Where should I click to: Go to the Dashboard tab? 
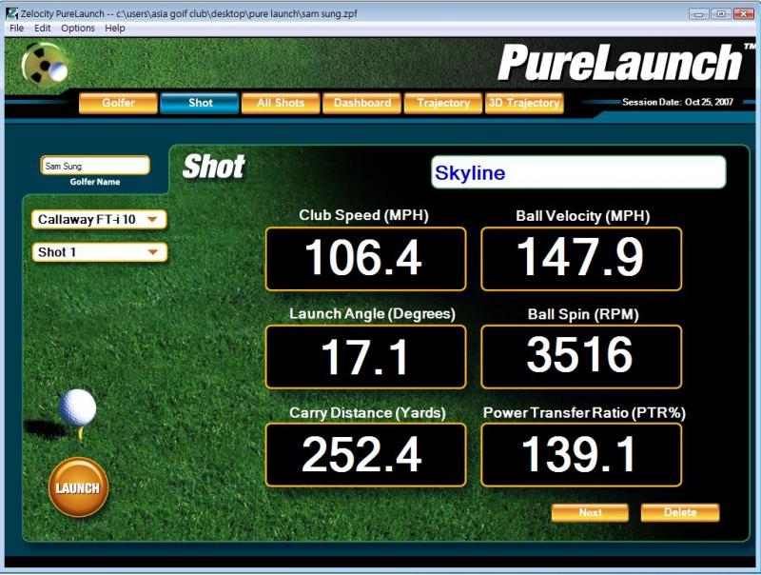coord(361,103)
